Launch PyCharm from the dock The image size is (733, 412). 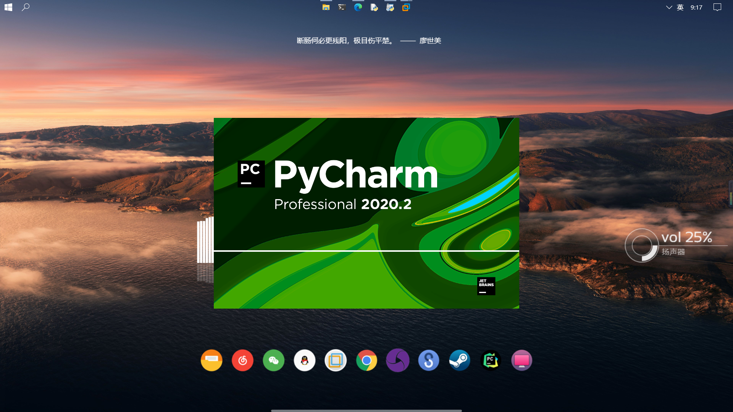pyautogui.click(x=491, y=360)
